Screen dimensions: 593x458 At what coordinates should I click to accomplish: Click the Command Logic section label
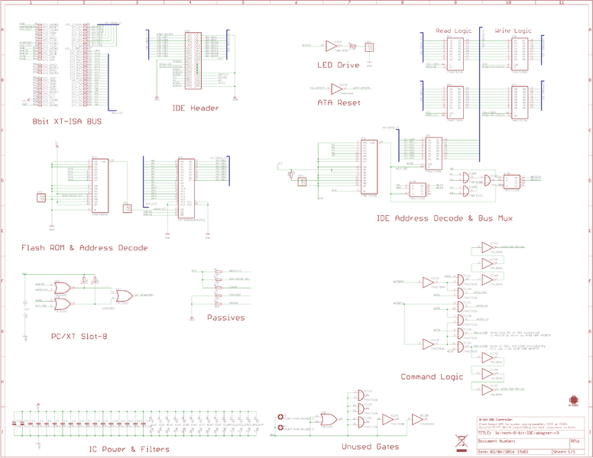point(432,377)
